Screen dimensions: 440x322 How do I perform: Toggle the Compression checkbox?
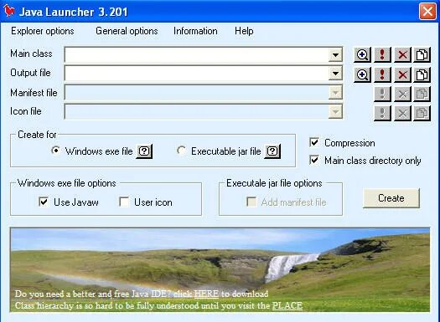pyautogui.click(x=314, y=142)
